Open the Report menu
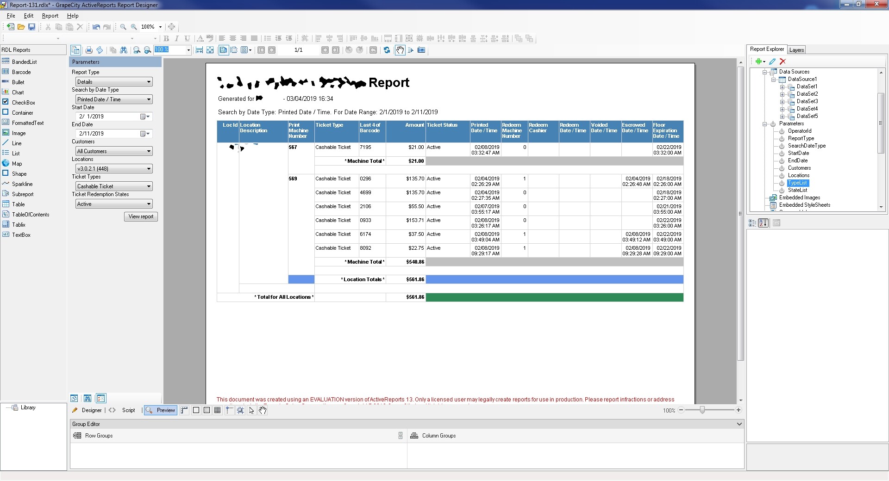 coord(50,16)
